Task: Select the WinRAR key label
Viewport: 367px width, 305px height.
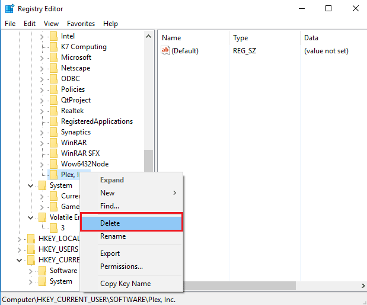Action: point(74,143)
